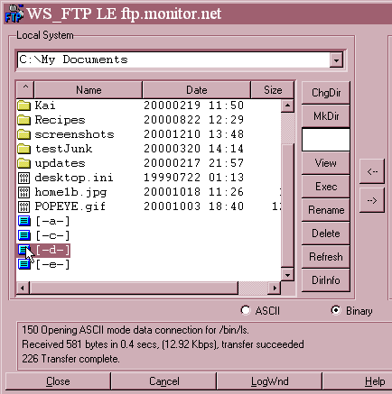This screenshot has height=394, width=392.
Task: Click the file list scroll-up arrow
Action: tap(287, 105)
